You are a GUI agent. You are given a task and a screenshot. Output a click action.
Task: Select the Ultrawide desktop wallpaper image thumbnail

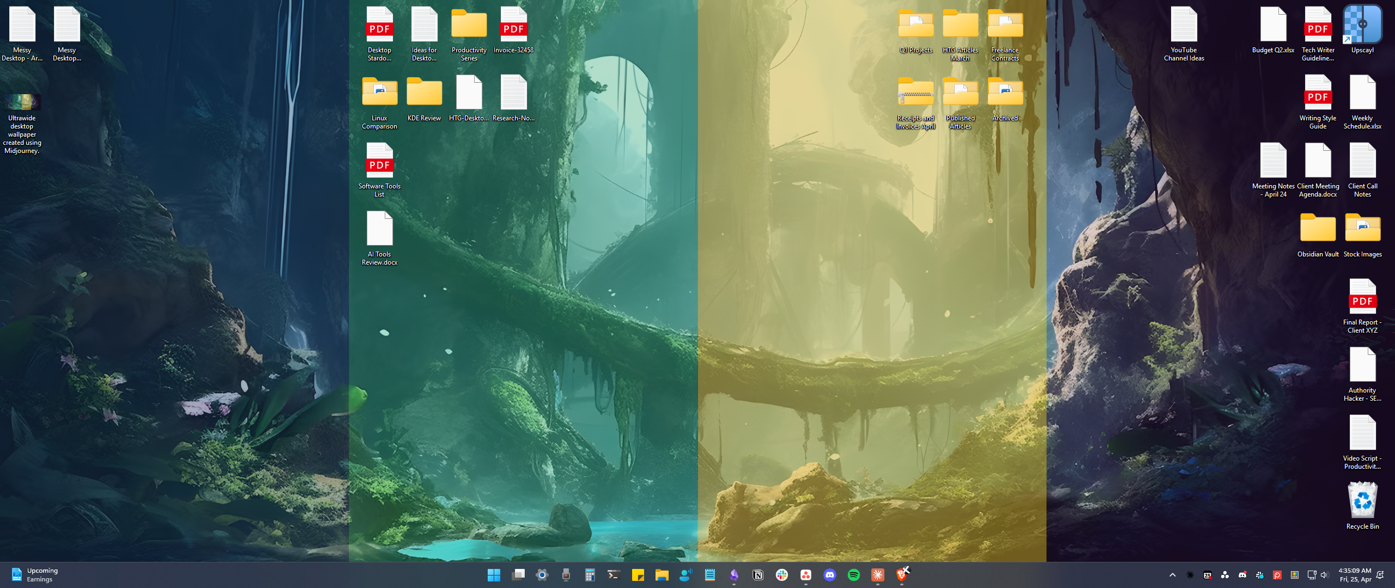[x=22, y=102]
